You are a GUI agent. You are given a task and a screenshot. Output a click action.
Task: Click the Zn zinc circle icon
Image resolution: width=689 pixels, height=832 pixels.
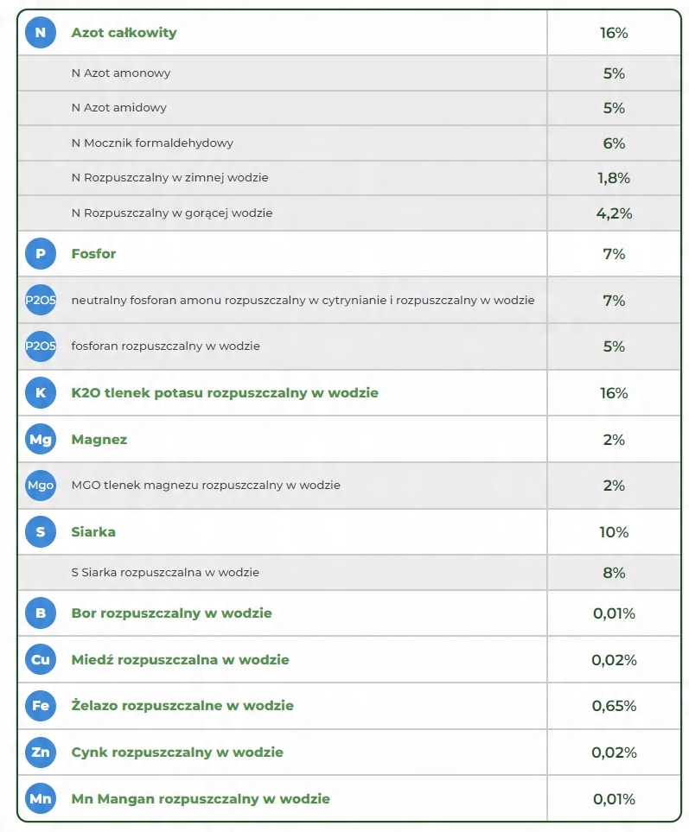point(41,752)
